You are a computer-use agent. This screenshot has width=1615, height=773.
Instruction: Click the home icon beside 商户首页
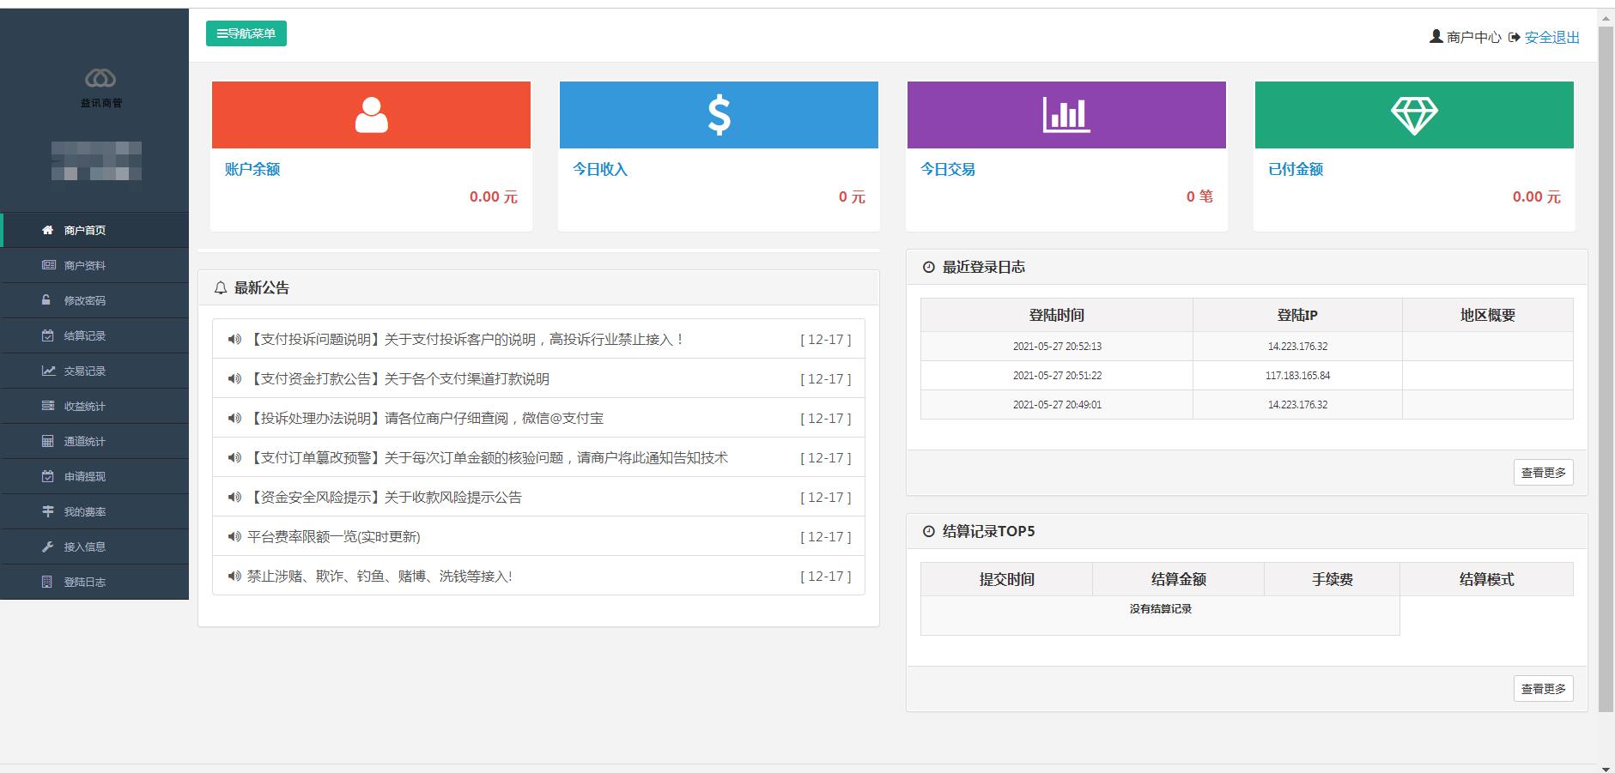48,230
